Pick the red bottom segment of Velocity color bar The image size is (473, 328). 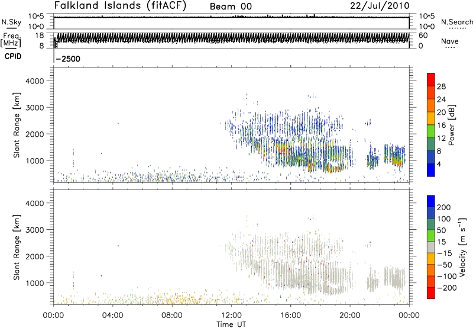(431, 293)
